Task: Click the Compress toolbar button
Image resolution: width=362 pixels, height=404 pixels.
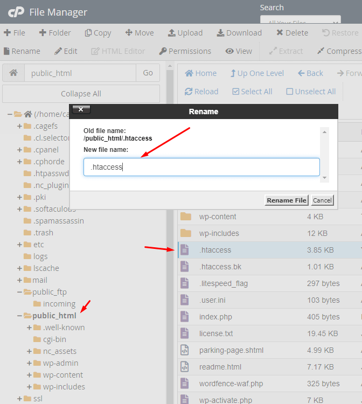Action: pyautogui.click(x=339, y=51)
